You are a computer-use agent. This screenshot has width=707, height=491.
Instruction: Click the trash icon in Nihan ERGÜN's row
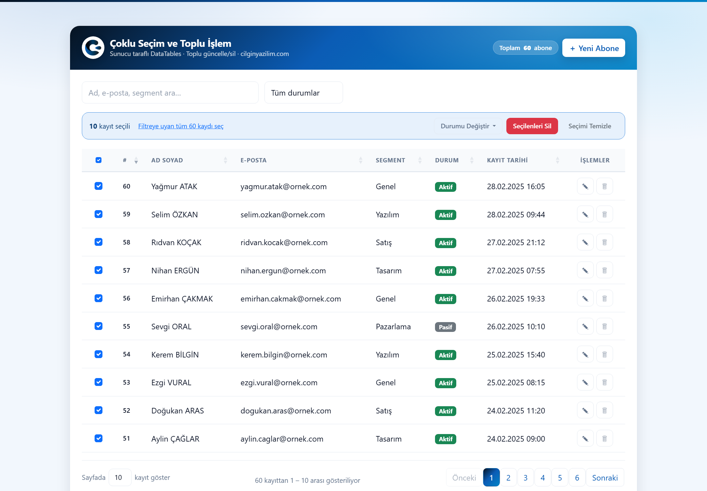pyautogui.click(x=605, y=270)
